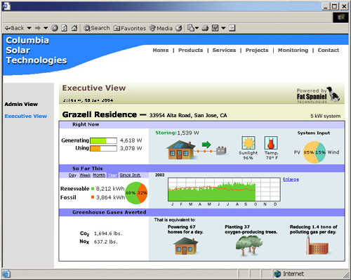Screen dimensions: 351x280
Task: Click the Discuss page icon
Action: click(x=232, y=28)
